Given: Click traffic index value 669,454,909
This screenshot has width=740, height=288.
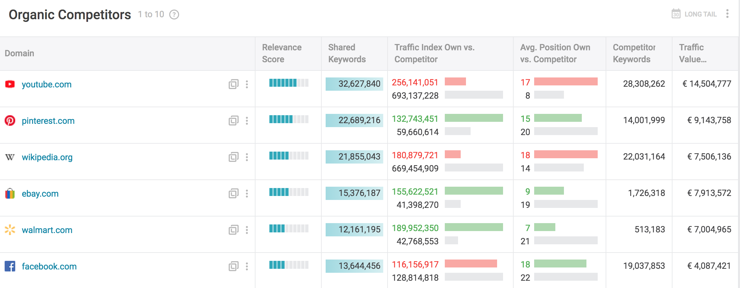Looking at the screenshot, I should coord(415,168).
